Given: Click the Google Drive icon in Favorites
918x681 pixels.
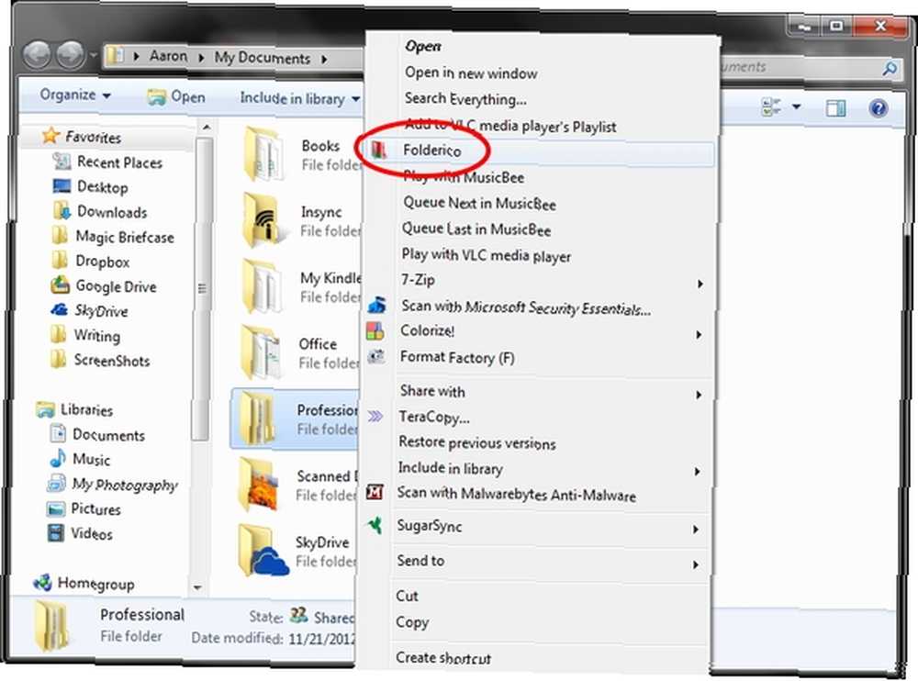Looking at the screenshot, I should (x=59, y=285).
